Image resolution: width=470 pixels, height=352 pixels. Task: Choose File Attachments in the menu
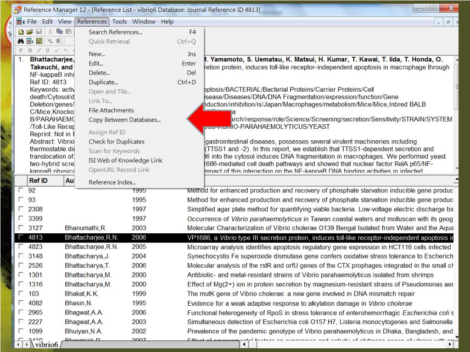click(x=140, y=110)
